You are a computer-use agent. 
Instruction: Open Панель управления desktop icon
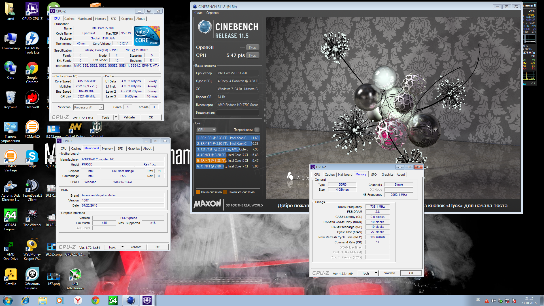(x=10, y=131)
